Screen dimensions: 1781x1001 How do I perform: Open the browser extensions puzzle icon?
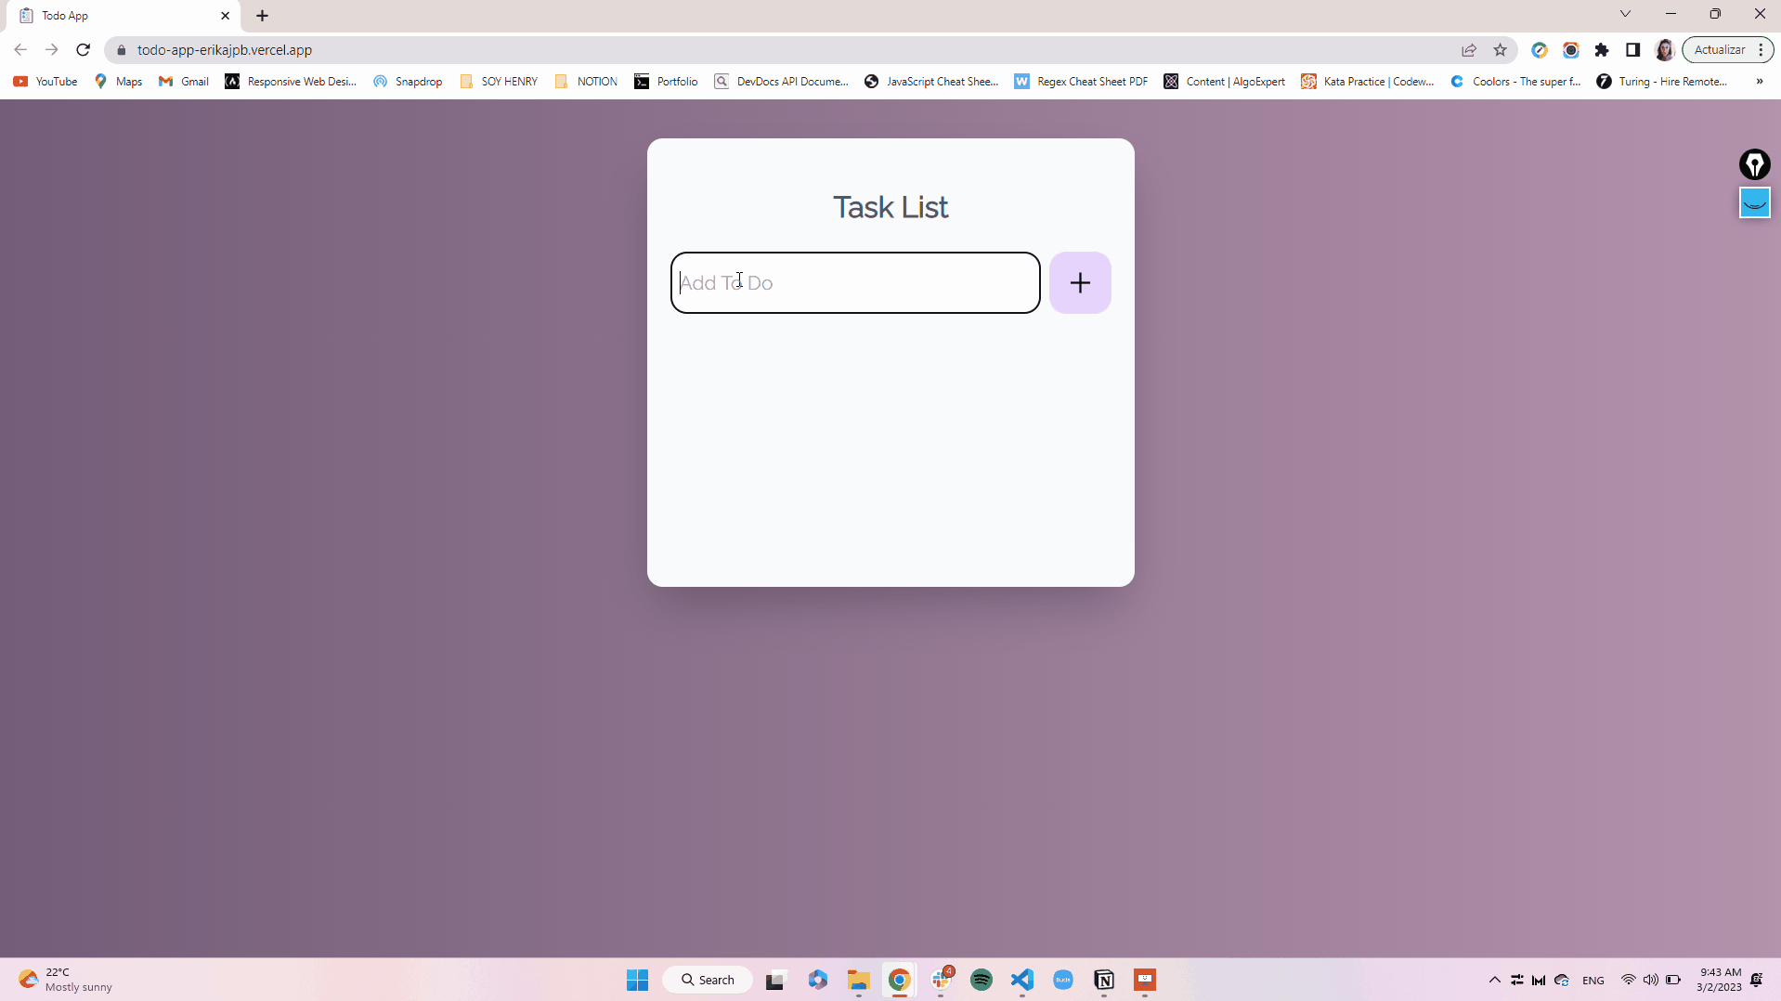[1602, 50]
